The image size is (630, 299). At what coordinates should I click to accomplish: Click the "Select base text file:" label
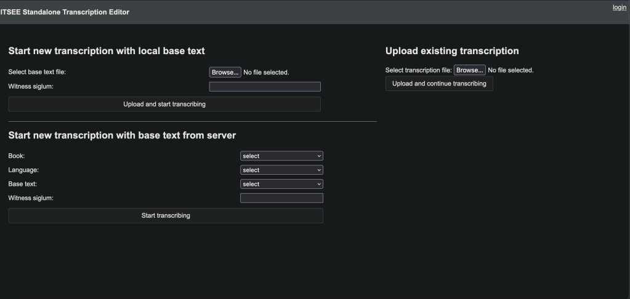click(37, 72)
